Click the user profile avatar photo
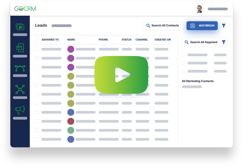 click(199, 9)
